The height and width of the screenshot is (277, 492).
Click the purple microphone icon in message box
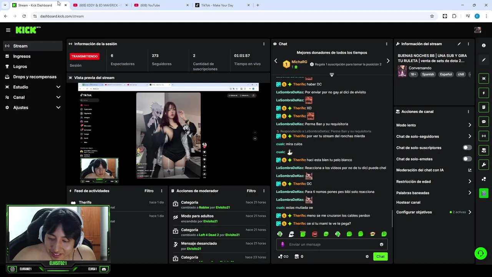coord(283,244)
